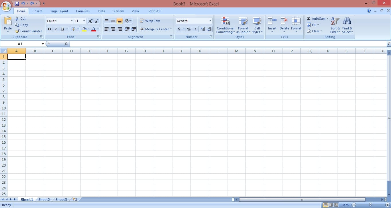Click the Paste clipboard icon
The image size is (391, 208).
(8, 21)
